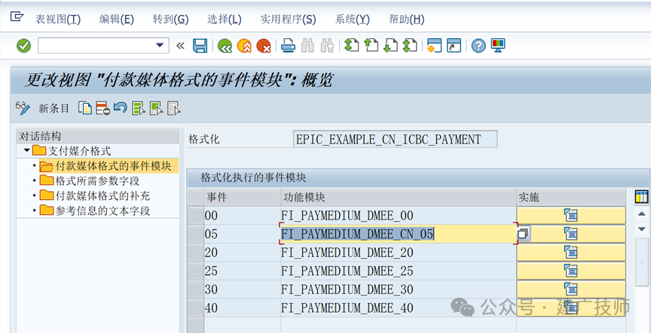Image resolution: width=651 pixels, height=333 pixels.
Task: Click the Deselect All icon
Action: [x=174, y=108]
